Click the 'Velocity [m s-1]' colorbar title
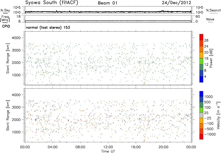221x153 pixels. [x=218, y=115]
